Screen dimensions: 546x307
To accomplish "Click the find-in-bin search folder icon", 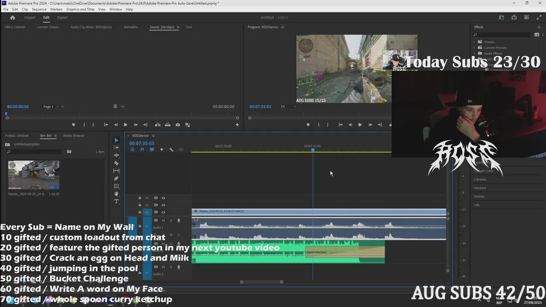I will [x=69, y=151].
